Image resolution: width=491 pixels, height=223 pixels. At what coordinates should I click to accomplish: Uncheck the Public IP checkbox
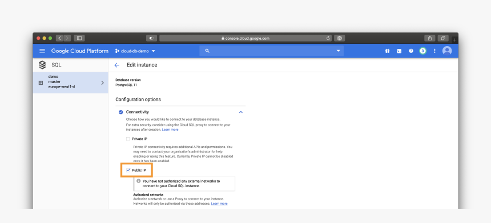pyautogui.click(x=128, y=170)
